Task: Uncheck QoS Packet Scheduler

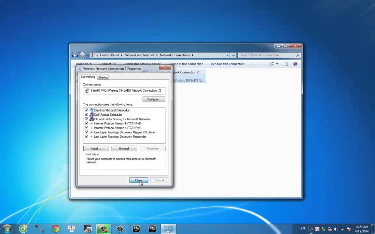Action: point(87,114)
